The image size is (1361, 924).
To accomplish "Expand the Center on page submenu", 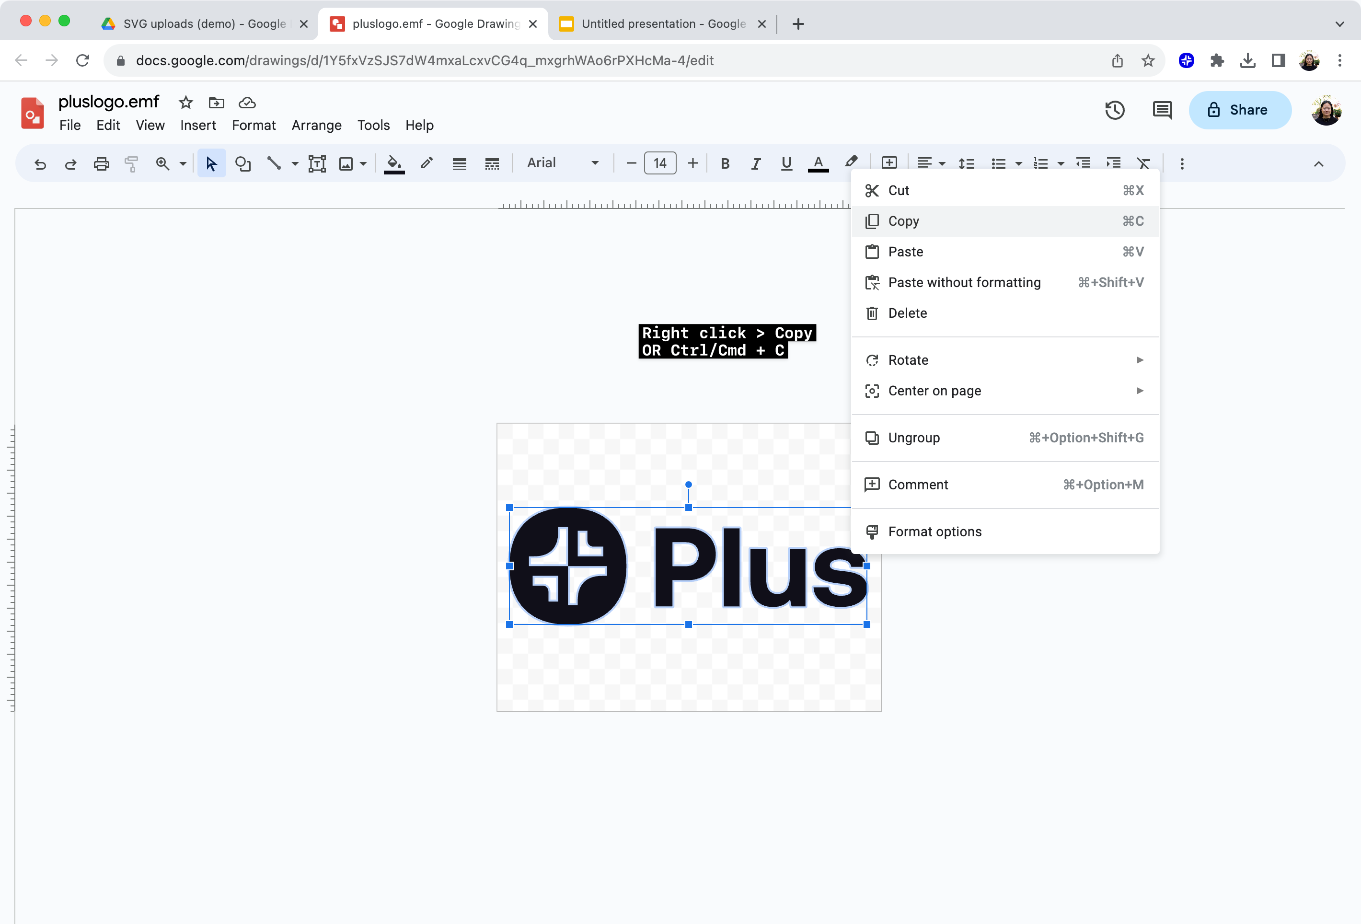I will (1005, 391).
